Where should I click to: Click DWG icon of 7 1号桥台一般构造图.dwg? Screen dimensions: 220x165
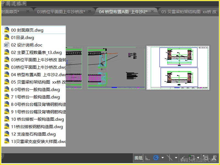tap(7, 97)
